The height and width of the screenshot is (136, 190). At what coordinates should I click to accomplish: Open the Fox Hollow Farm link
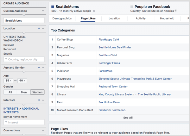coord(109,102)
